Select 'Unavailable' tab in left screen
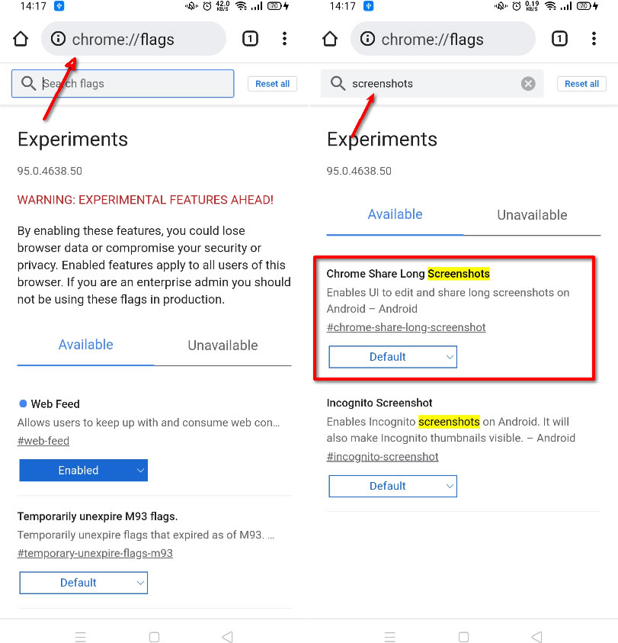 [x=223, y=346]
